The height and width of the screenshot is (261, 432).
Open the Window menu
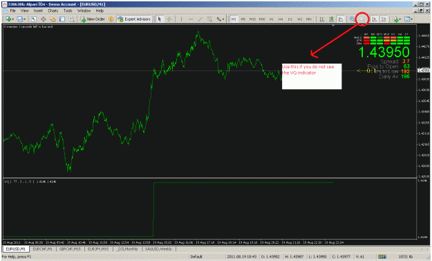(x=84, y=11)
